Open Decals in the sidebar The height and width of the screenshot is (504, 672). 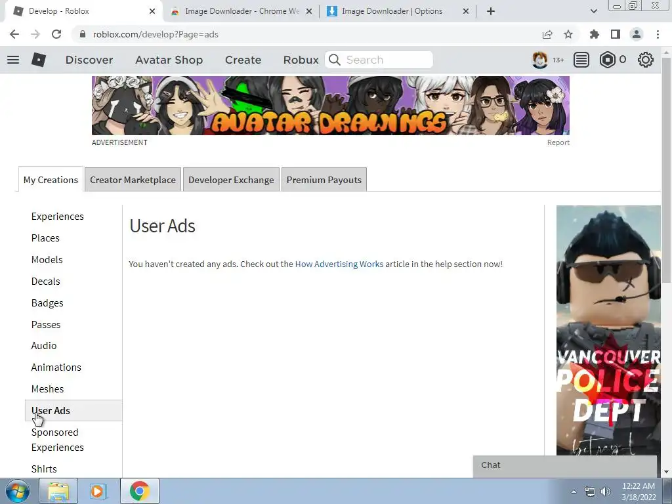(x=45, y=281)
